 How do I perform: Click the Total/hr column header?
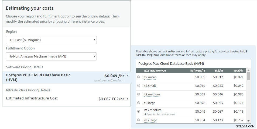coord(238,71)
